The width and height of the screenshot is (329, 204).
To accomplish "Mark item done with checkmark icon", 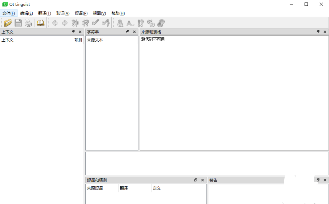I will click(95, 23).
